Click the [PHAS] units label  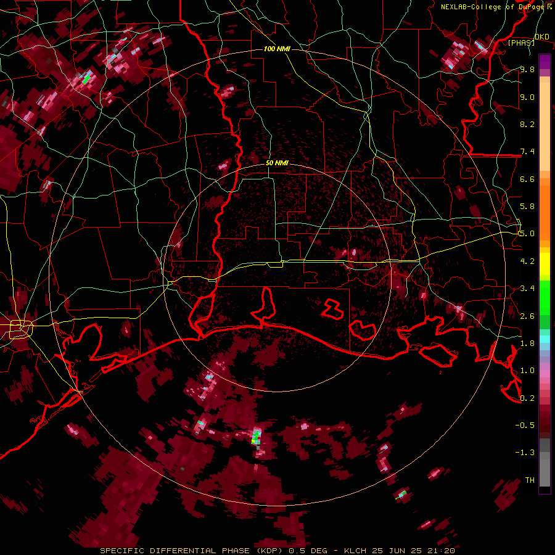click(521, 43)
